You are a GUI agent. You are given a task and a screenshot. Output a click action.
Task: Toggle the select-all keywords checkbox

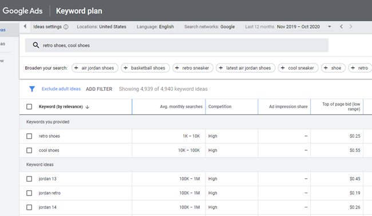[29, 107]
